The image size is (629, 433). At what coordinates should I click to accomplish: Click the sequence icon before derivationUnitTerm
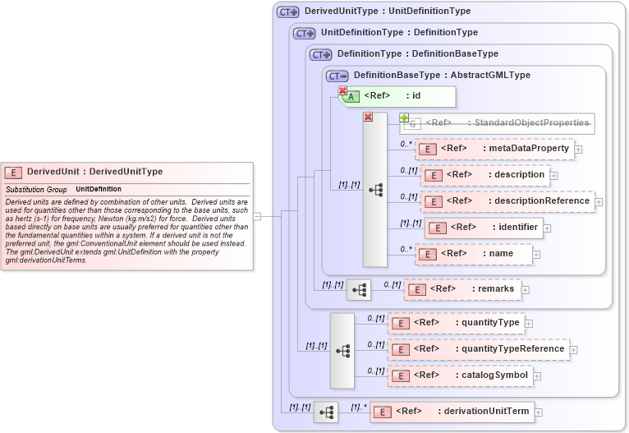point(326,412)
